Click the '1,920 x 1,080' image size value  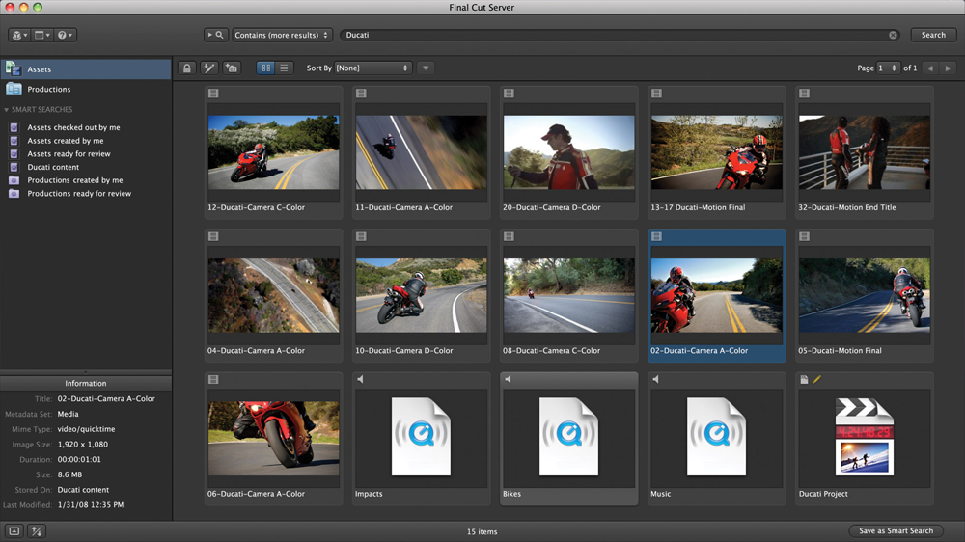coord(82,445)
